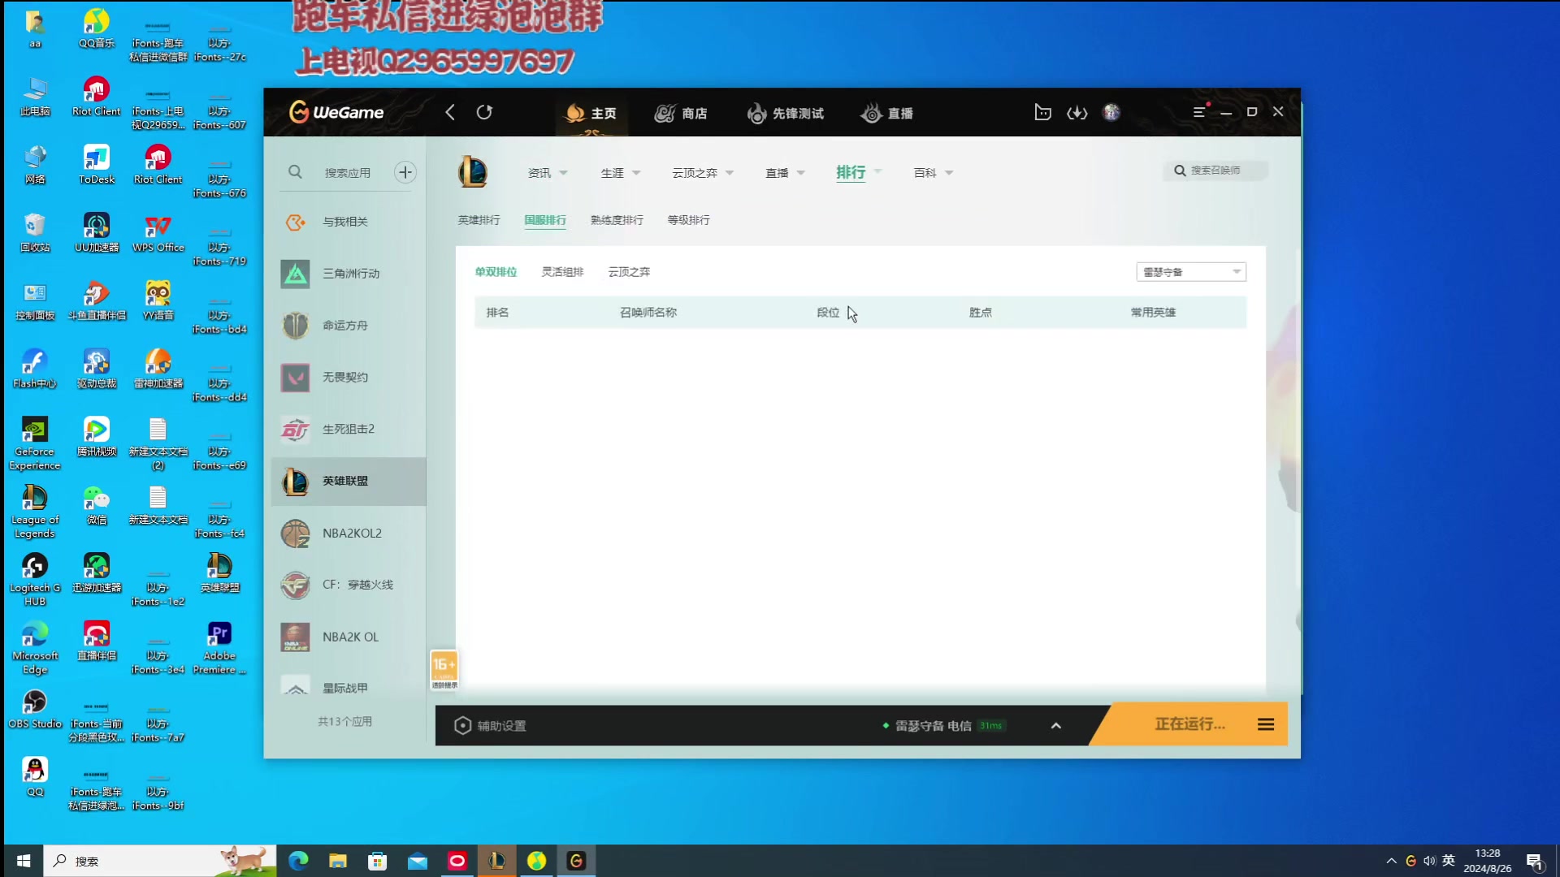
Task: Select 生死狙击2 in game list
Action: click(349, 430)
